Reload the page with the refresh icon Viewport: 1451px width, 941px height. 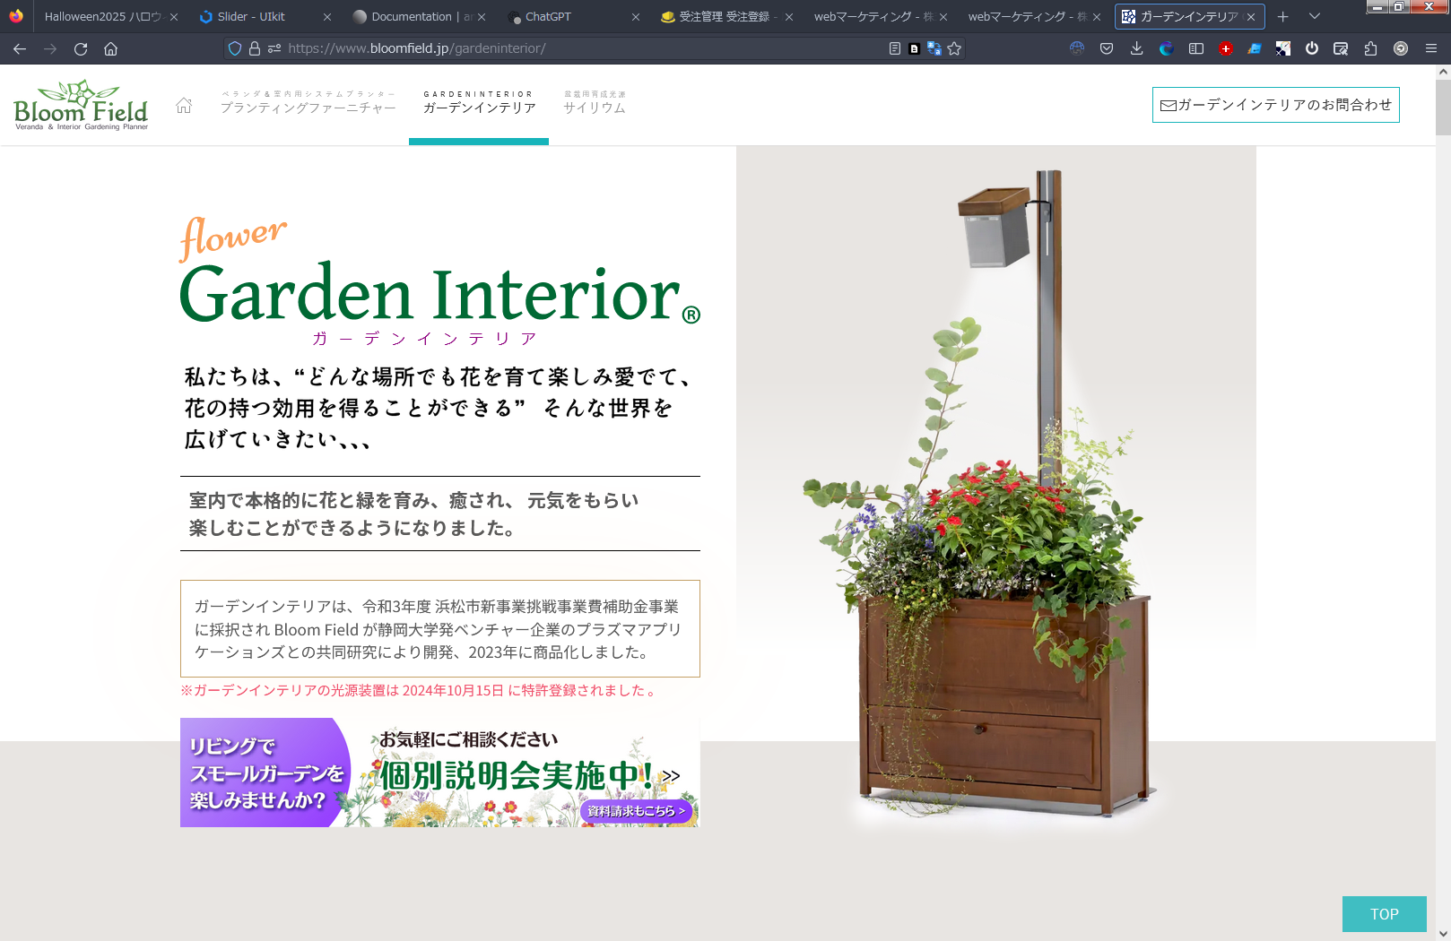pyautogui.click(x=81, y=48)
